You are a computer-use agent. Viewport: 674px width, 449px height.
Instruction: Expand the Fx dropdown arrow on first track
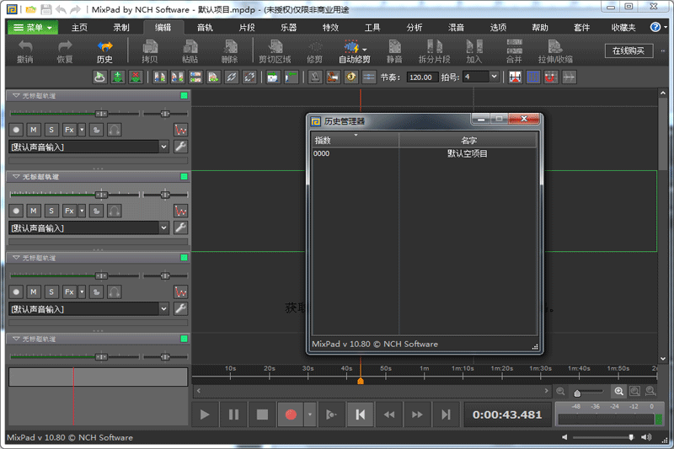pyautogui.click(x=82, y=130)
